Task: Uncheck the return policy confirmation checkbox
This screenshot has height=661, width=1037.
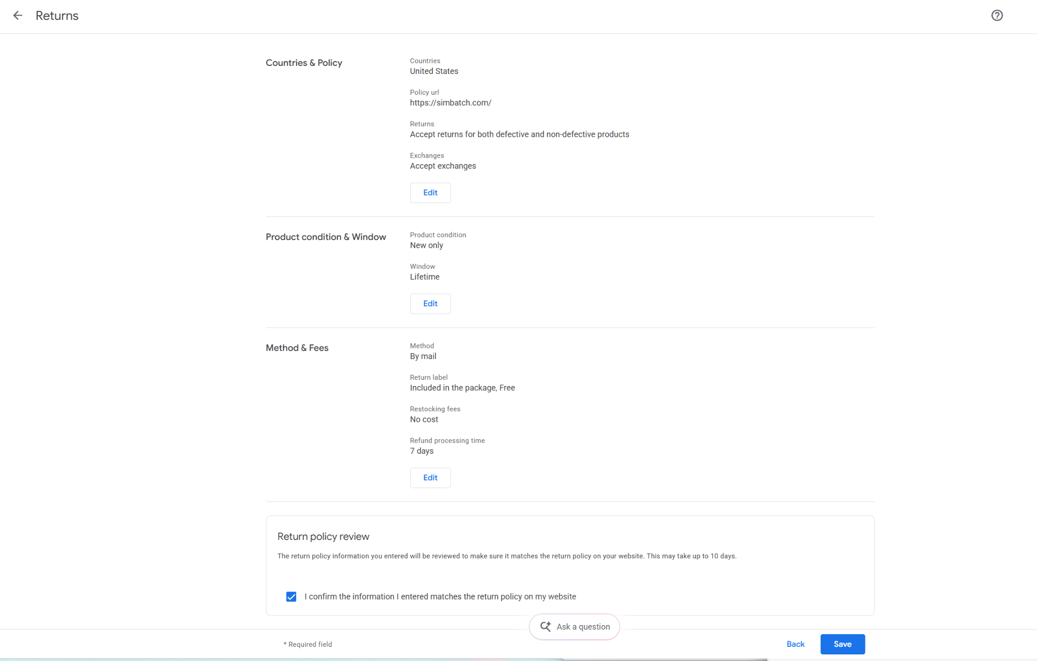Action: 291,597
